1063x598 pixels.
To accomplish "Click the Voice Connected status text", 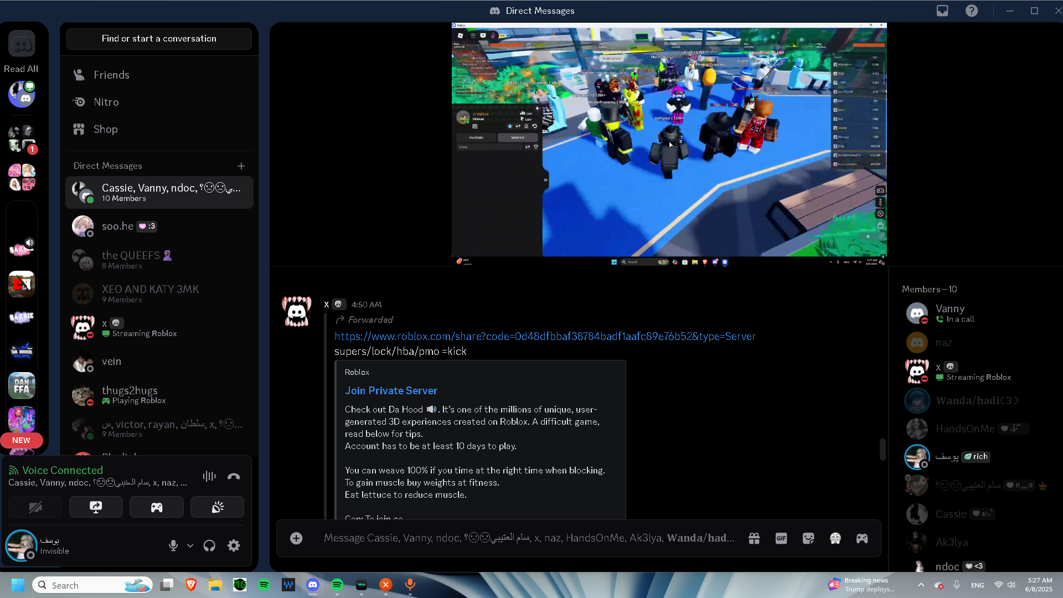I will pos(63,470).
